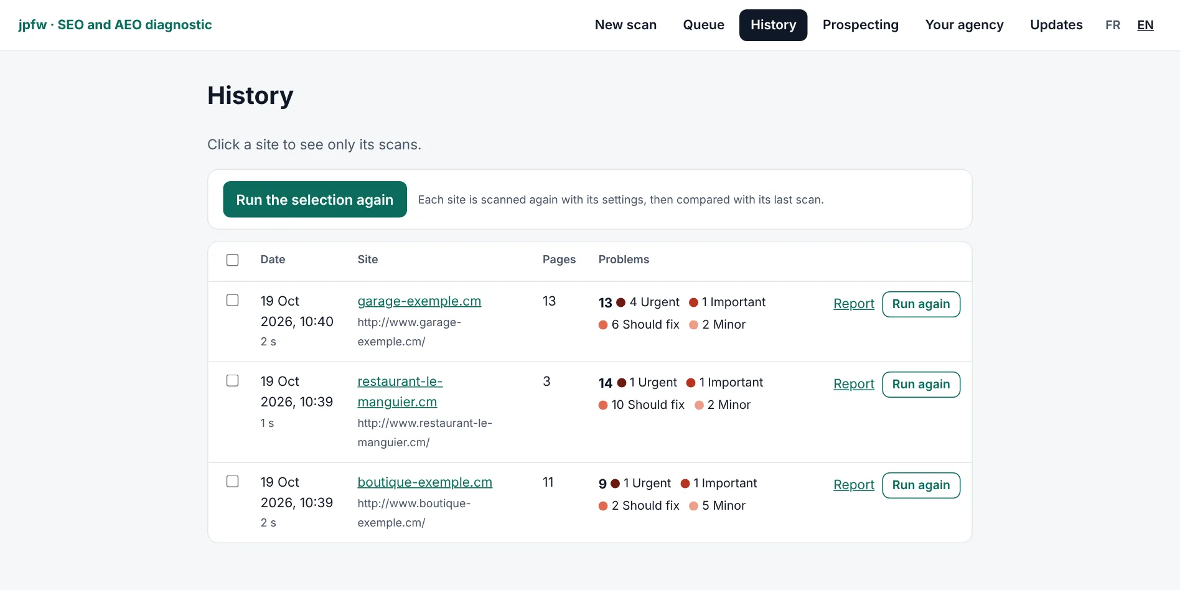
Task: View Report for boutique-exemple.cm
Action: coord(854,485)
